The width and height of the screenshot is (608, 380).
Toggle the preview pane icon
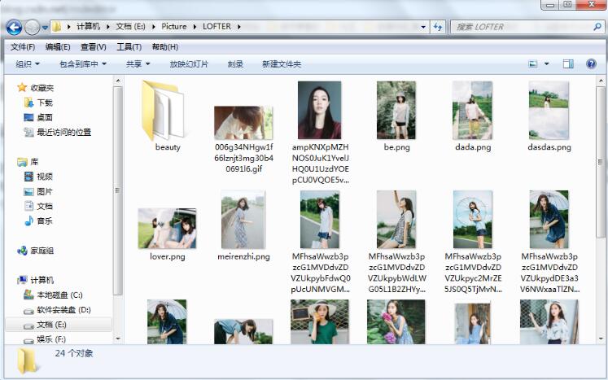568,63
